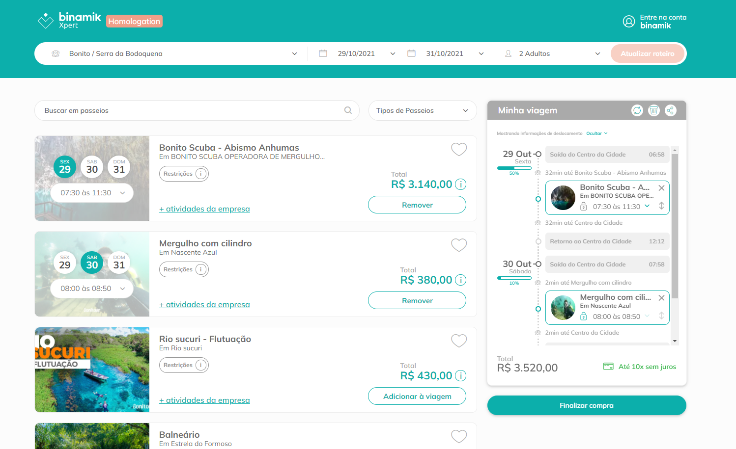Toggle Ocultar displacement information
The image size is (736, 449).
coord(597,133)
